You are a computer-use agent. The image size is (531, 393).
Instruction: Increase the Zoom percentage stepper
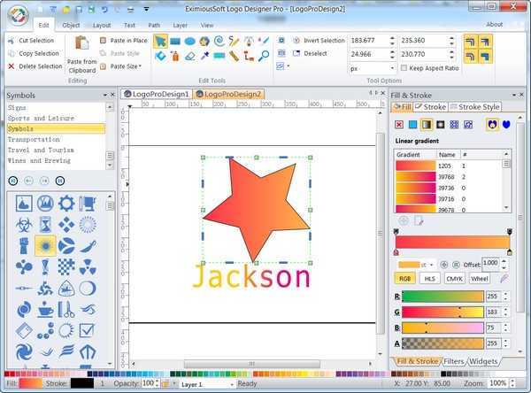click(512, 381)
